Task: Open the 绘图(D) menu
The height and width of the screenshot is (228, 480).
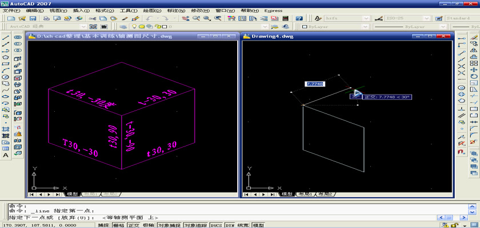Action: tap(152, 10)
